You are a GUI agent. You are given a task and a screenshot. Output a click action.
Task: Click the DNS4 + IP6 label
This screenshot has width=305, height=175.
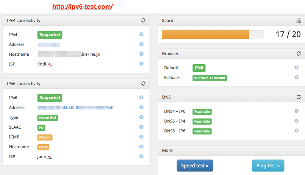(x=175, y=111)
